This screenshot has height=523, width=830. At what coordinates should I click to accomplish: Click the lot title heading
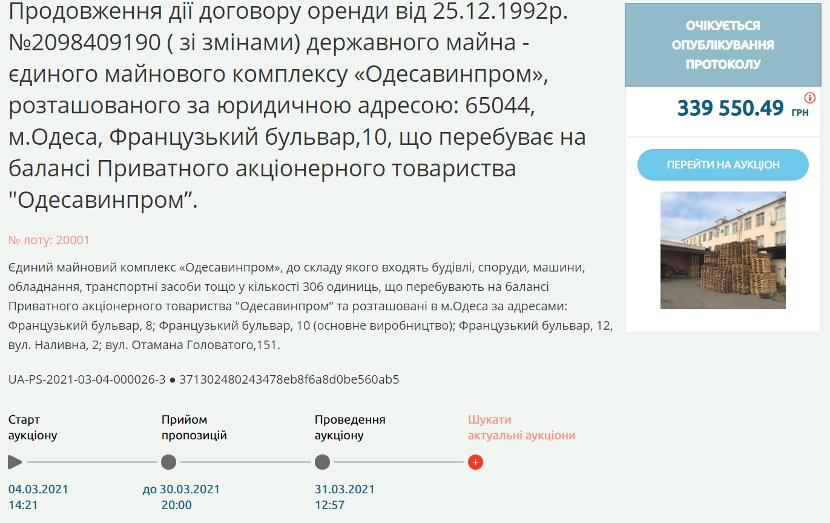pyautogui.click(x=297, y=107)
